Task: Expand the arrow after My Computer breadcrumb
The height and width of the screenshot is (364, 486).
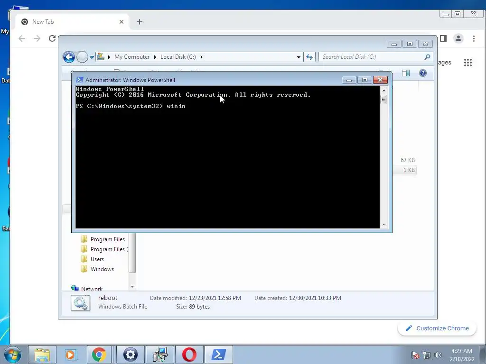Action: click(155, 57)
